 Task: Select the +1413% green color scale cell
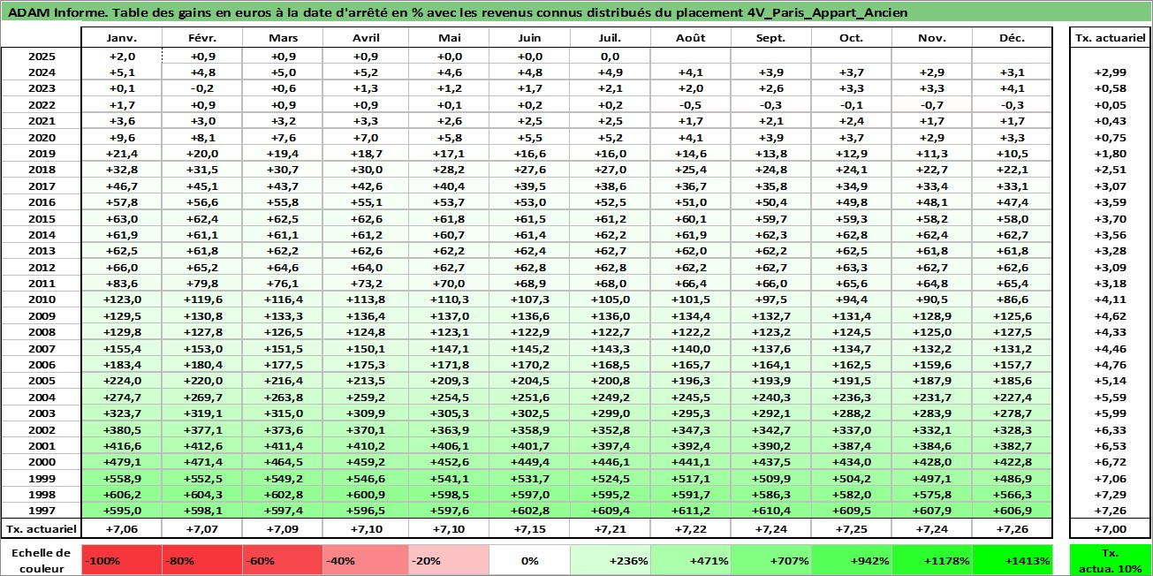point(1013,560)
